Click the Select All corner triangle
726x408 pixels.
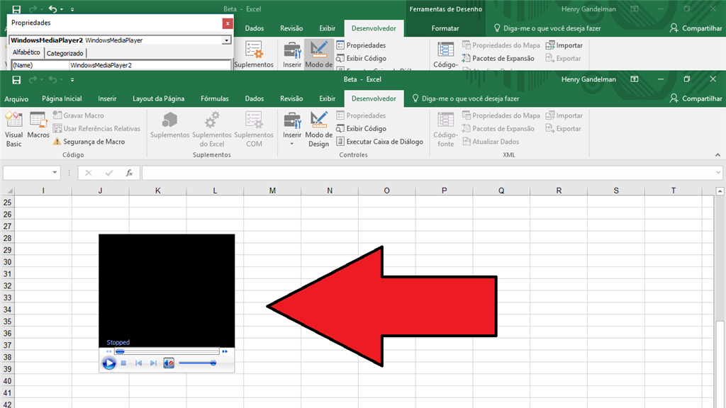click(9, 191)
